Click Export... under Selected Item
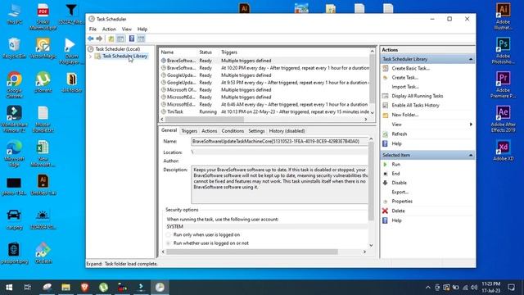Image resolution: width=524 pixels, height=295 pixels. [400, 193]
